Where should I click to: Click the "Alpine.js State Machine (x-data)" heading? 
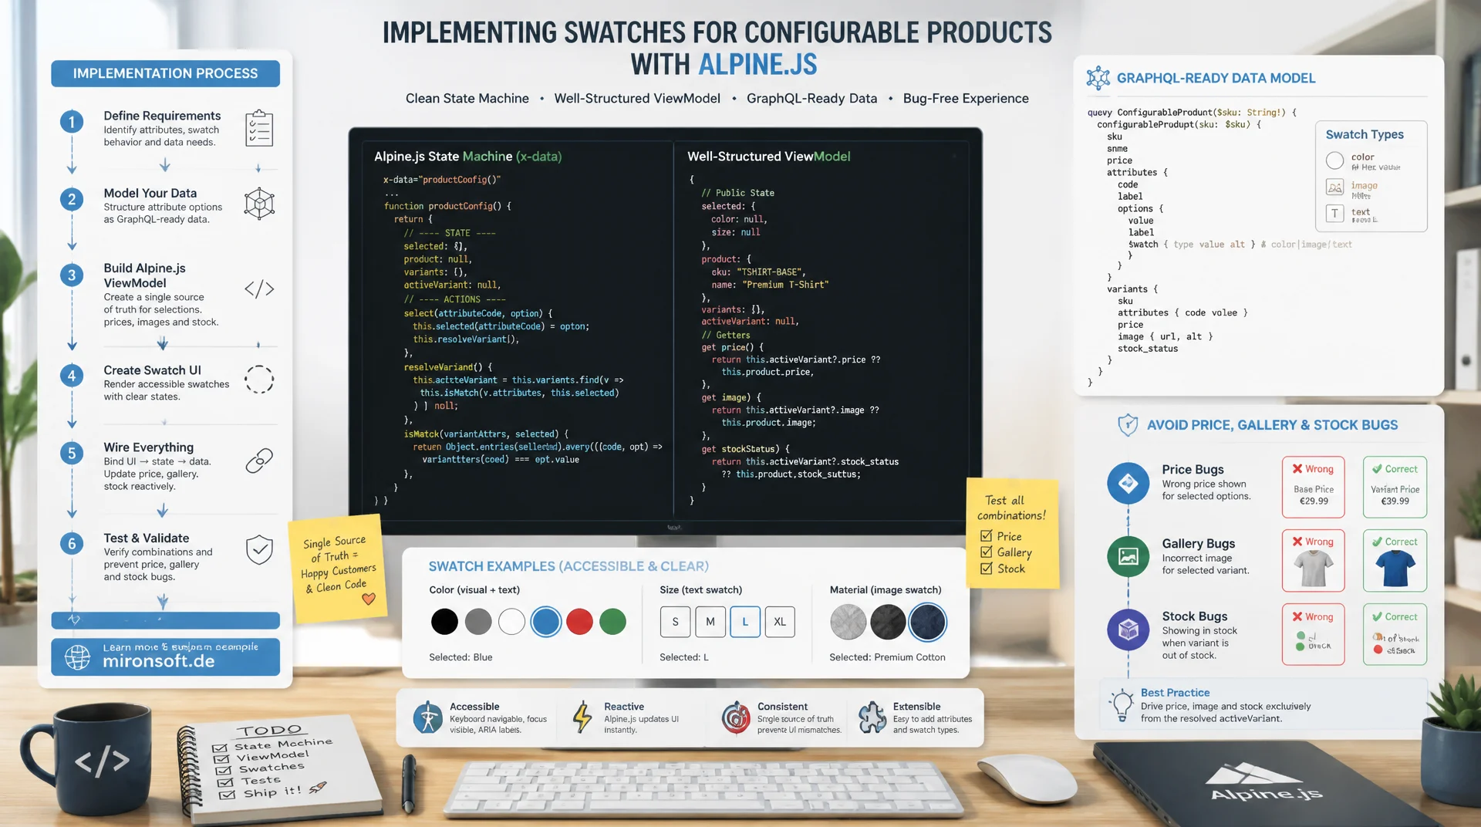click(x=467, y=157)
